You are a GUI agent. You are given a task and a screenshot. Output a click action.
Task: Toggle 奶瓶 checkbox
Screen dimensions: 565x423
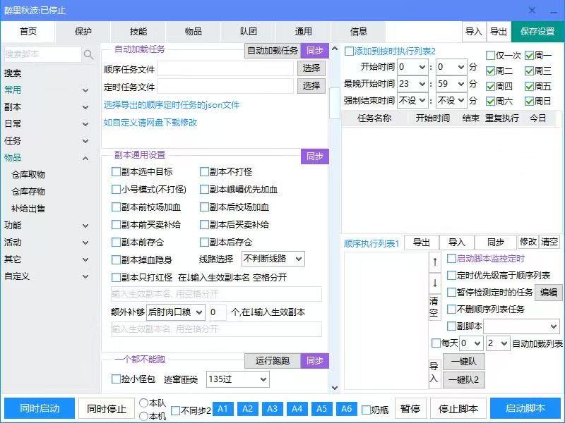[x=366, y=410]
